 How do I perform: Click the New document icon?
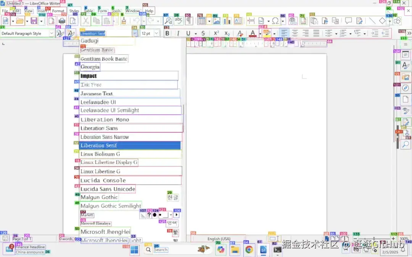[5, 21]
